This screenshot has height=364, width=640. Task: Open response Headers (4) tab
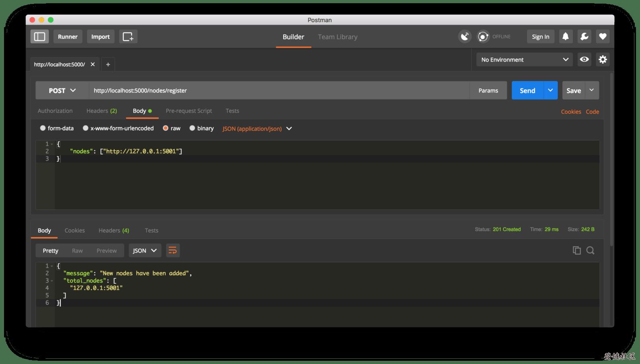pyautogui.click(x=114, y=230)
